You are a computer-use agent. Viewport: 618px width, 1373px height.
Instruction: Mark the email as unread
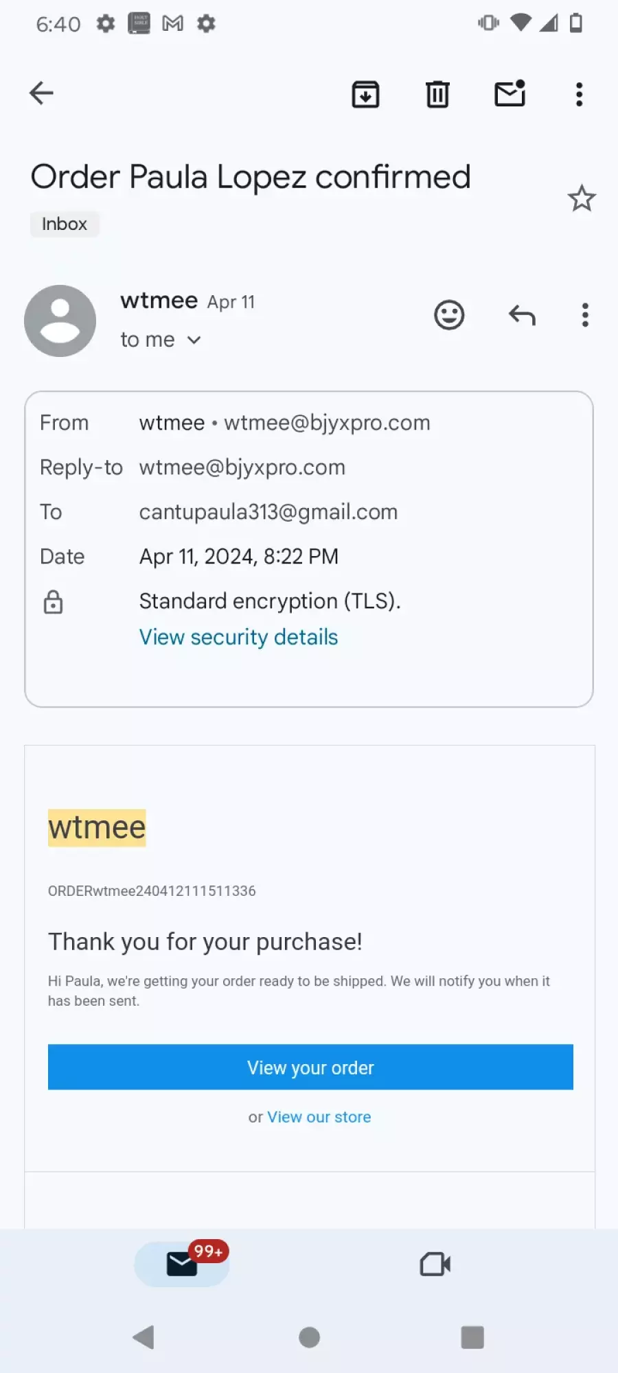(510, 93)
